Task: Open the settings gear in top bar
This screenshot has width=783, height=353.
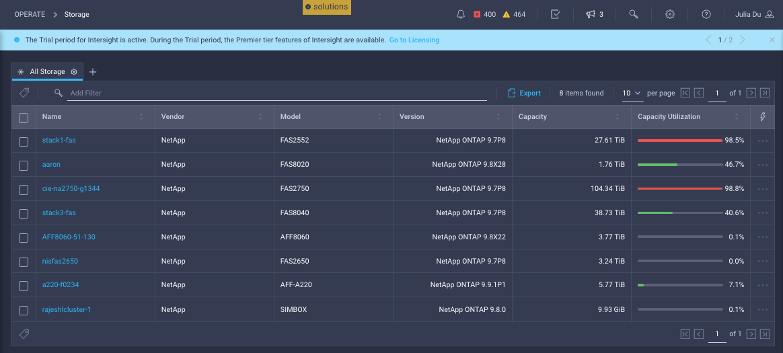Action: tap(670, 14)
